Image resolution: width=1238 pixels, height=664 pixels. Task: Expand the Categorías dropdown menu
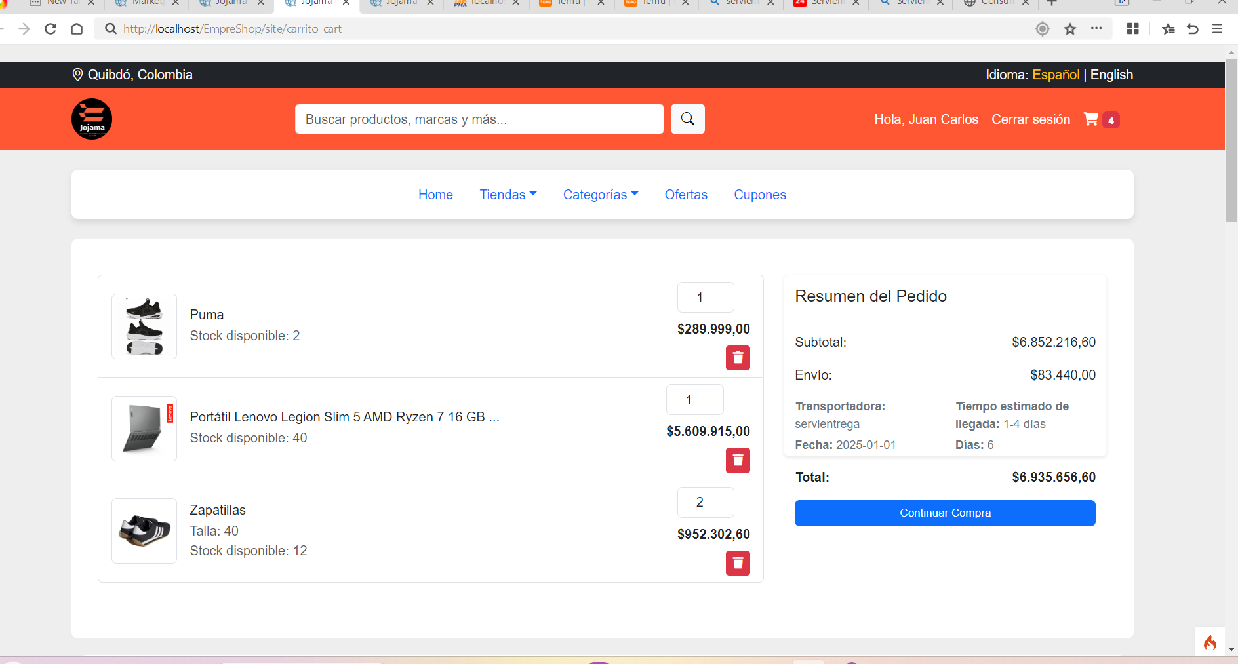click(600, 195)
